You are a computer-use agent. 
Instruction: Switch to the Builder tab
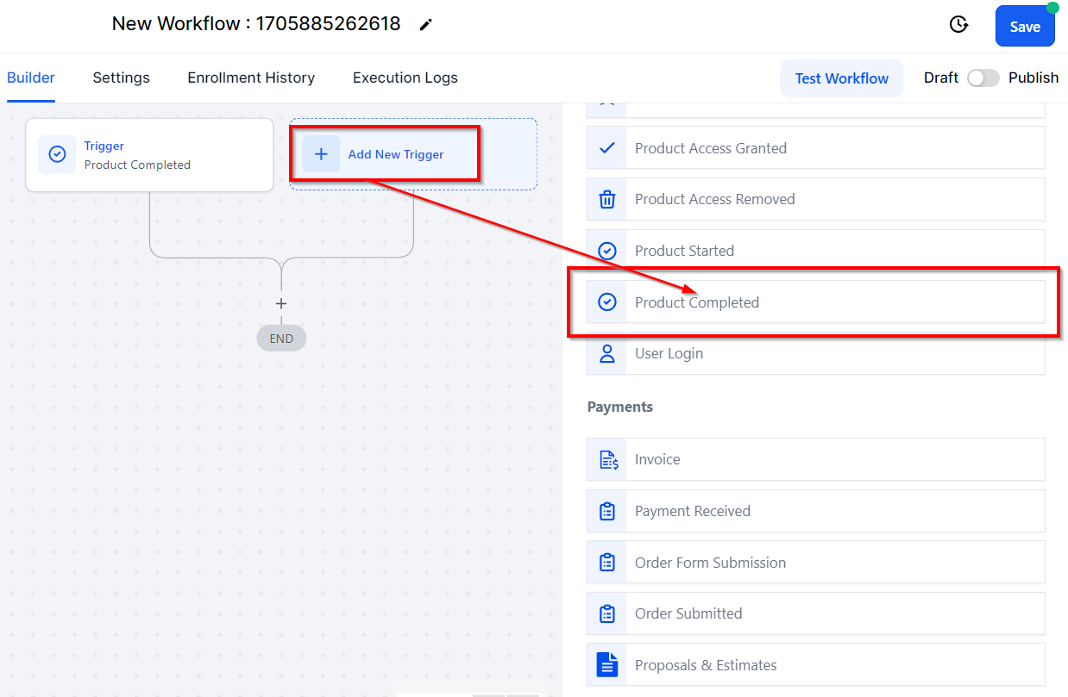tap(31, 78)
